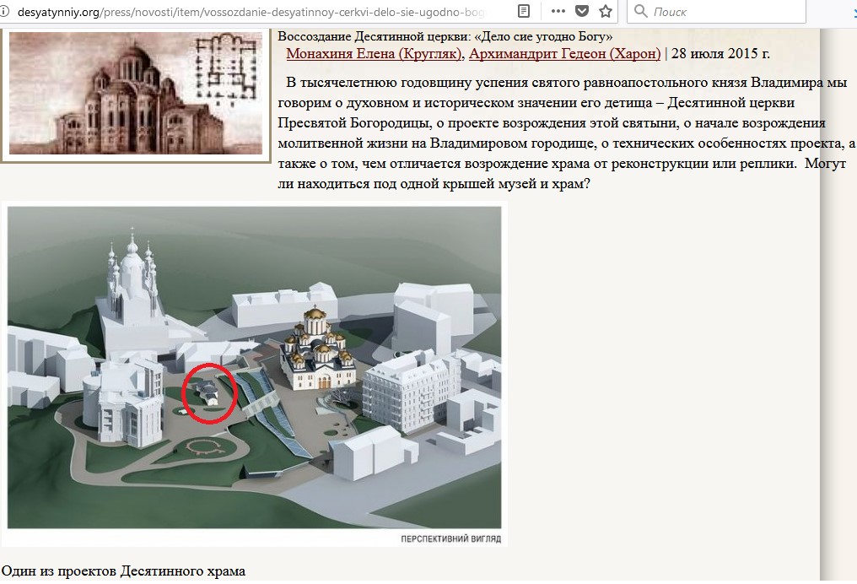
Task: Open author link Монахиня Елена (Кругляк)
Action: pyautogui.click(x=374, y=54)
